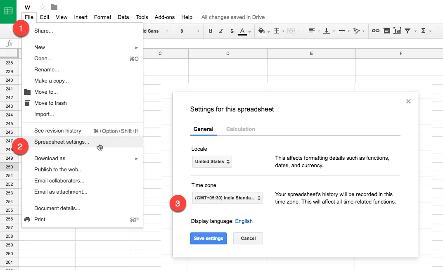
Task: Open the borders icon in toolbar
Action: 277,31
